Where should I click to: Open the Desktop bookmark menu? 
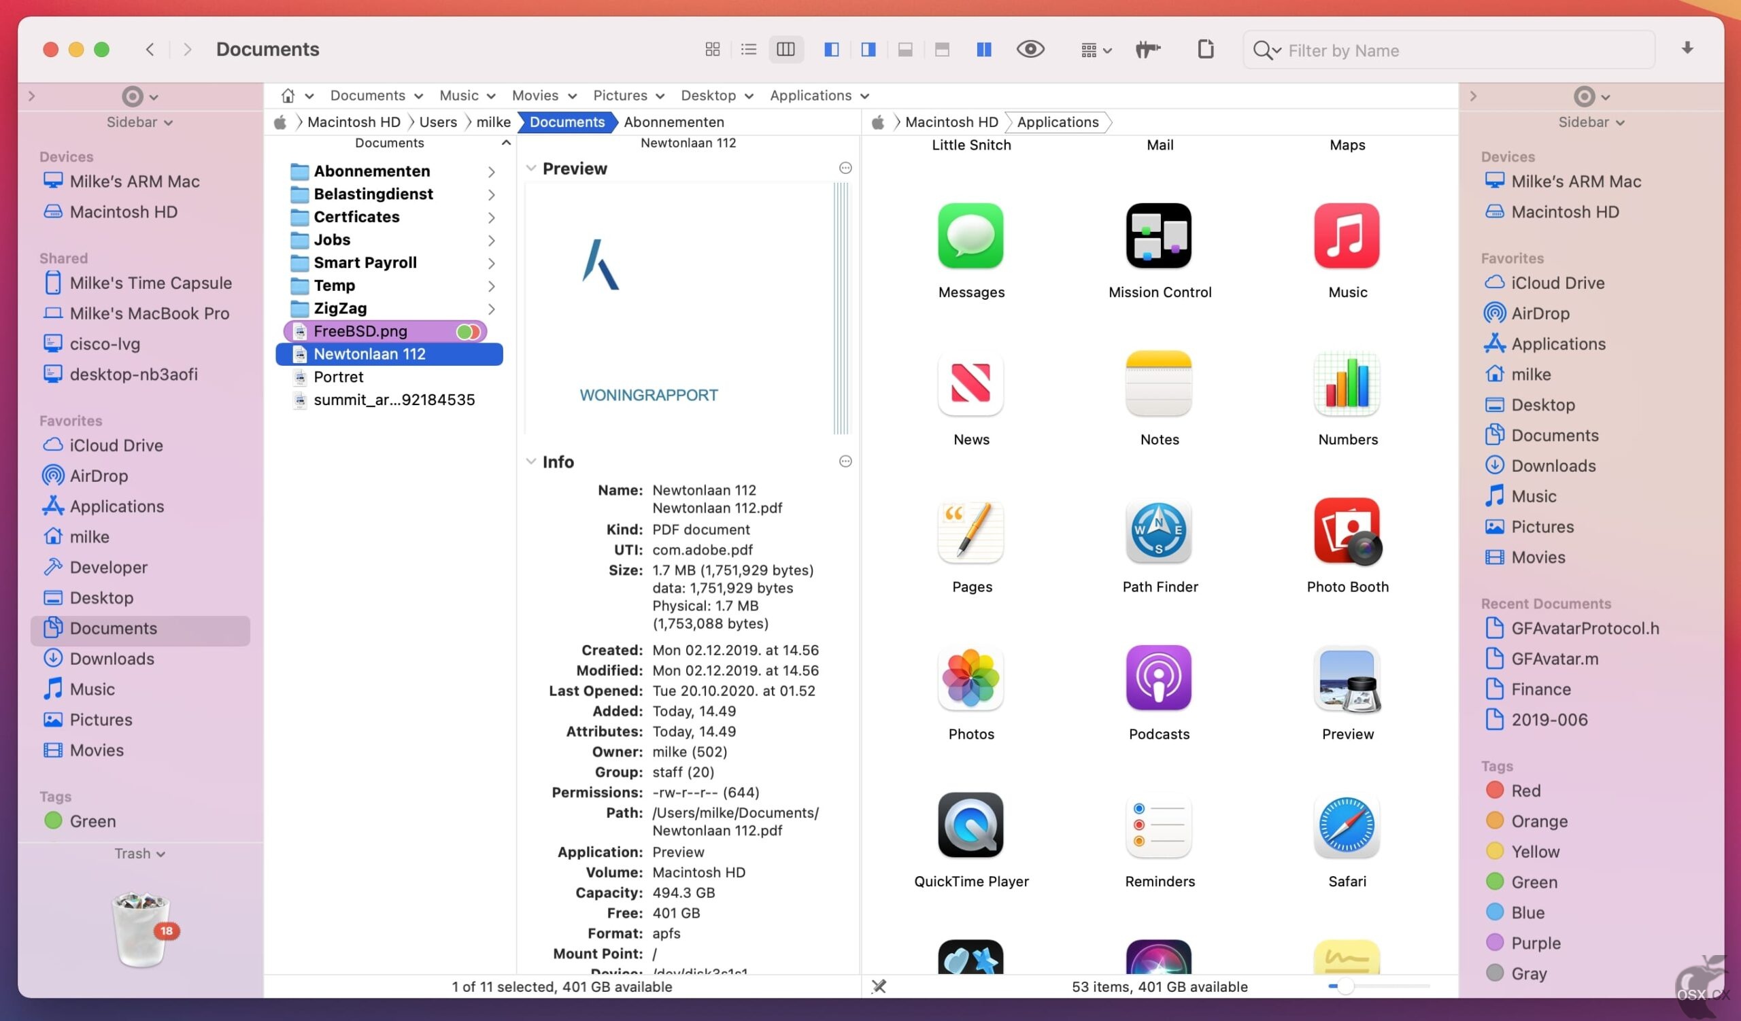click(717, 95)
